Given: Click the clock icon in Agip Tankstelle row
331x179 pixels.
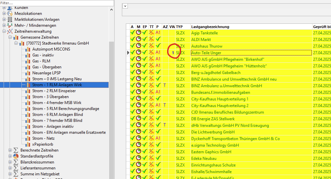Looking at the screenshot, I should coord(138,33).
